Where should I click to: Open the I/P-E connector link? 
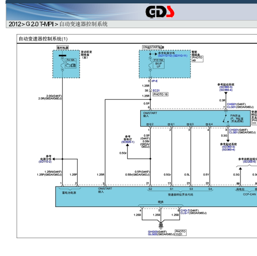(155, 81)
